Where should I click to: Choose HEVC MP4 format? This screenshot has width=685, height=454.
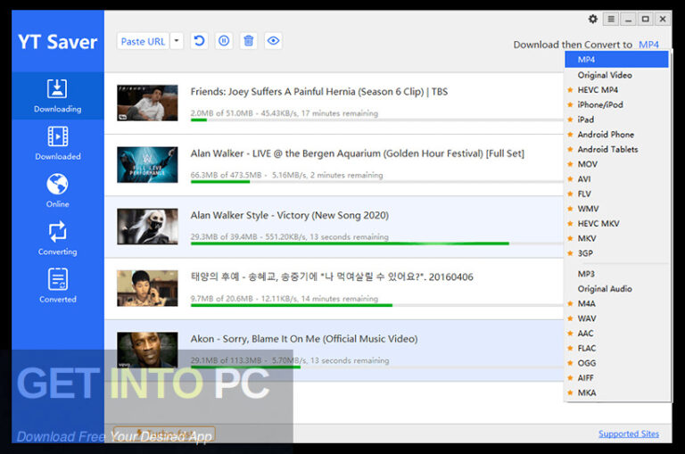pos(616,89)
